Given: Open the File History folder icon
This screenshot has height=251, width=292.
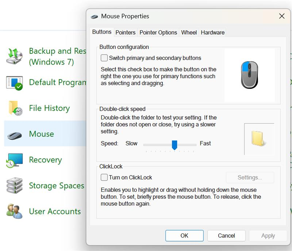Looking at the screenshot, I should click(x=15, y=108).
